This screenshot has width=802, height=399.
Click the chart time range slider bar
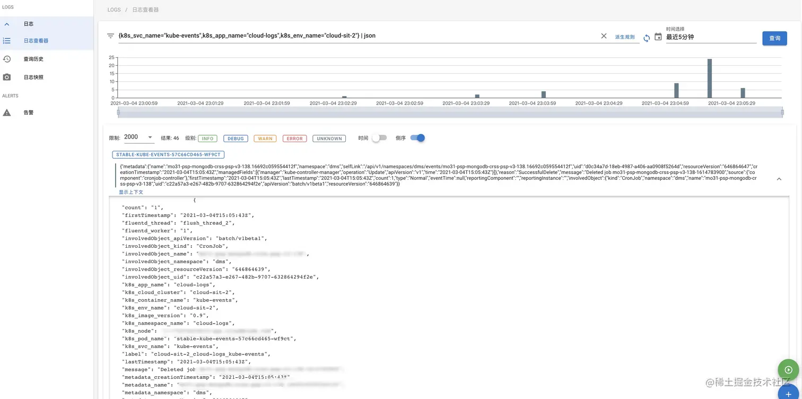coord(450,112)
